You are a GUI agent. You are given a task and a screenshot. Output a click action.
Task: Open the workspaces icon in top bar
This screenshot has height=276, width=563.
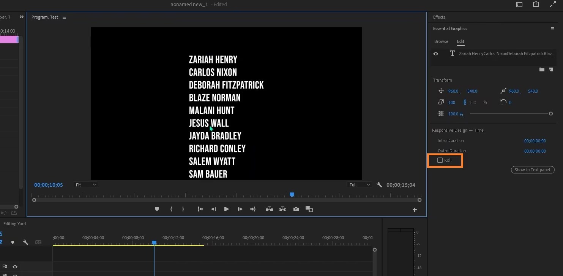click(519, 4)
